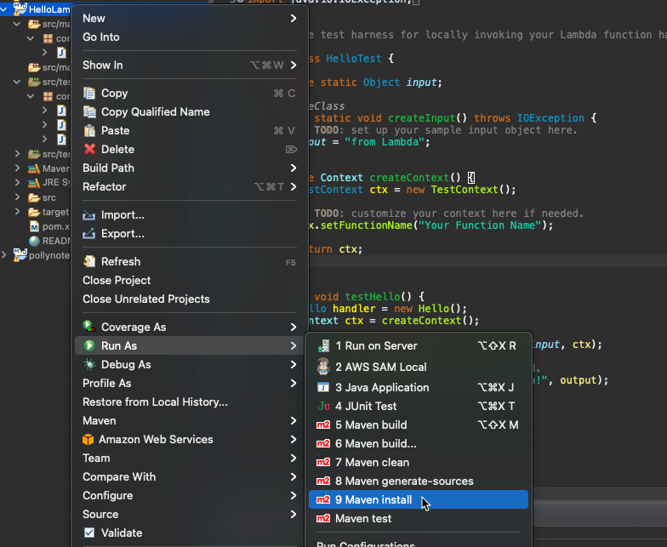Click testHello method name in editor

[x=373, y=296]
